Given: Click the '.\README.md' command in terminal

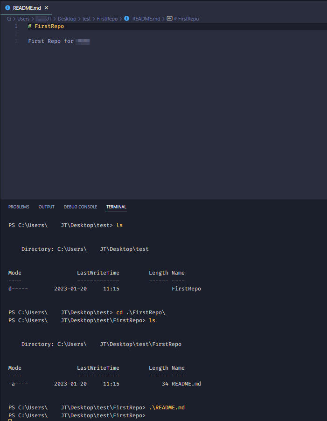Looking at the screenshot, I should coord(167,407).
